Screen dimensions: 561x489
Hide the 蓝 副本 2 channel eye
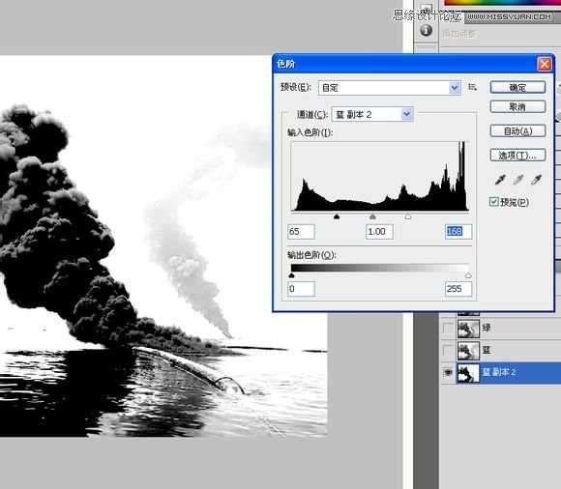(x=448, y=373)
